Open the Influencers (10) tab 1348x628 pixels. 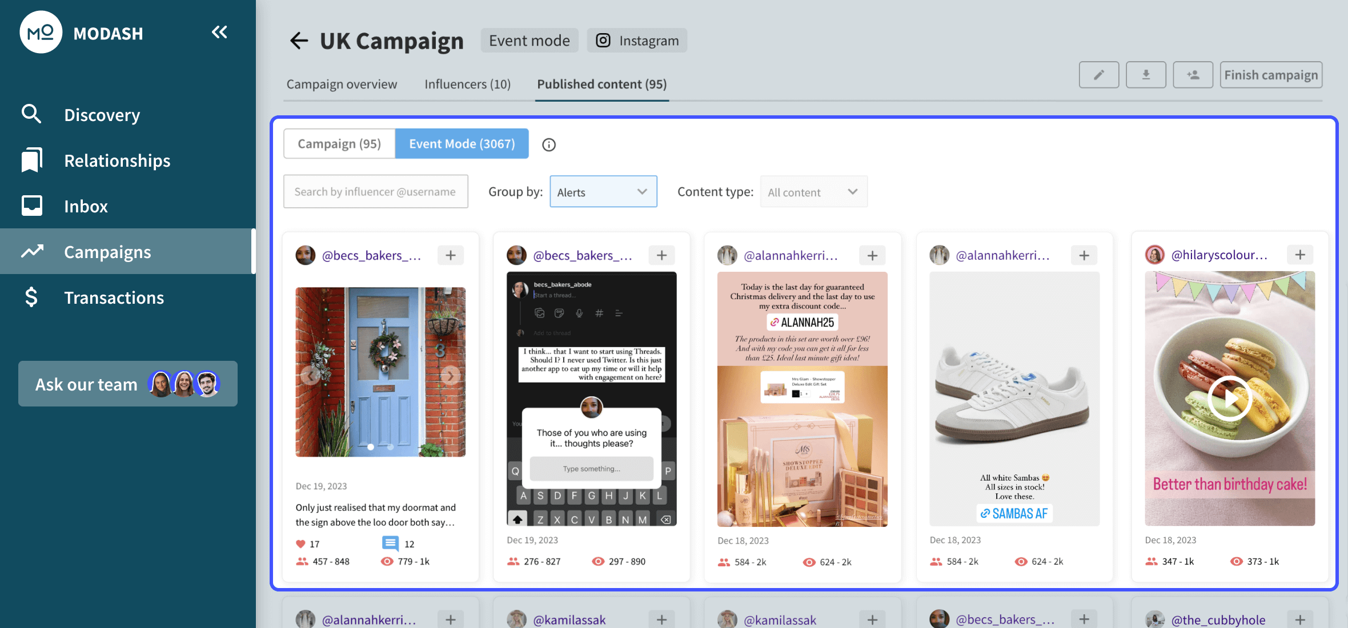click(x=467, y=84)
